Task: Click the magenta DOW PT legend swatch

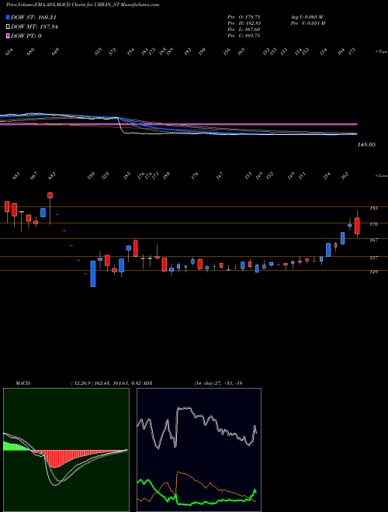Action: point(8,36)
